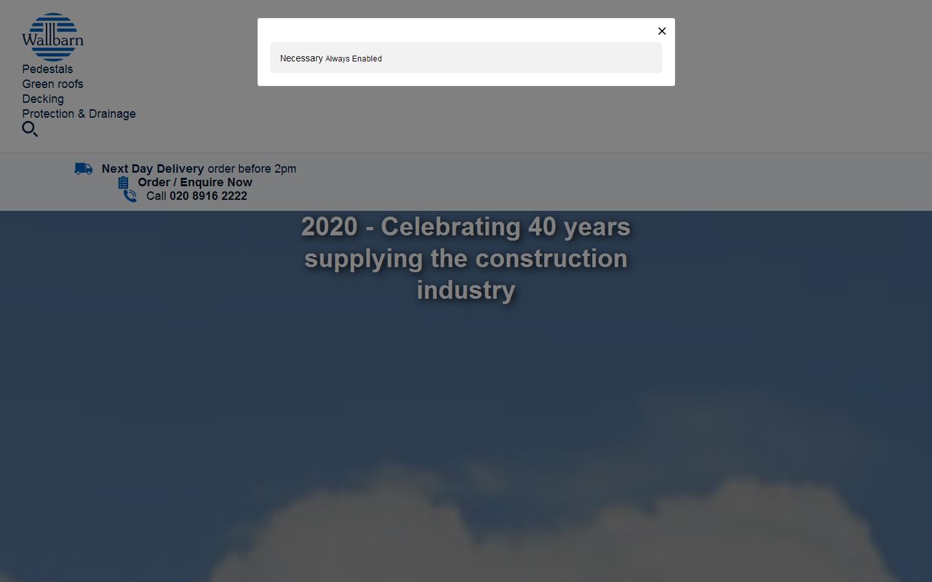932x582 pixels.
Task: Click the phone number 020 8916 2222
Action: click(208, 196)
